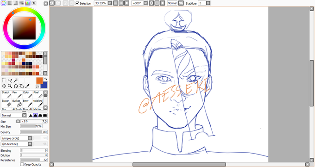
Task: Toggle the swatches panel icon
Action: point(28,3)
